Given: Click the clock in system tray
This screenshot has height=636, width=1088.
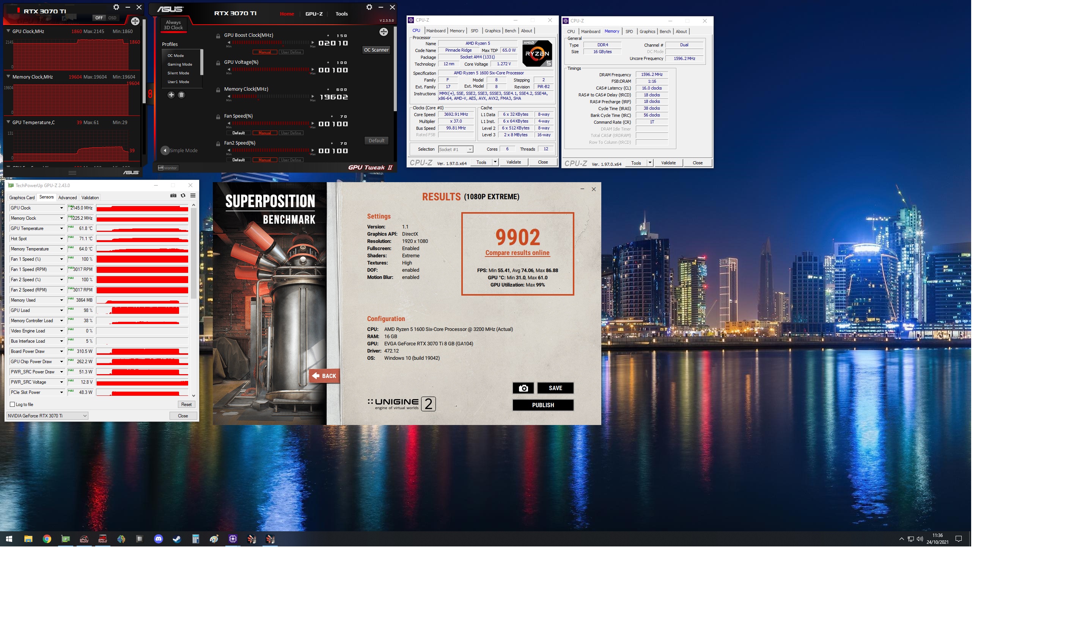Looking at the screenshot, I should (937, 539).
